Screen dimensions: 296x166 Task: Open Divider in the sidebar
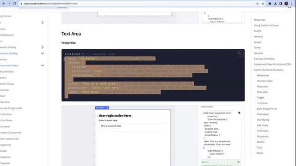point(4,151)
